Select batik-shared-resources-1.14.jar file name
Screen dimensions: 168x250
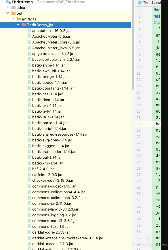click(x=60, y=134)
